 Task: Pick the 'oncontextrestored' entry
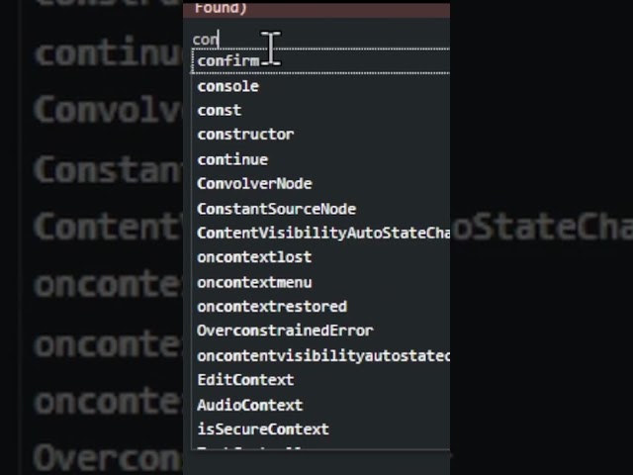tap(272, 307)
